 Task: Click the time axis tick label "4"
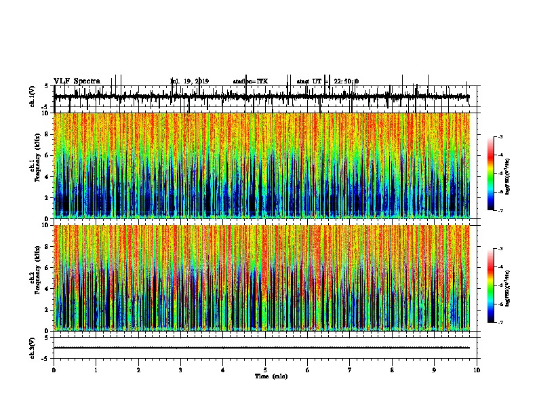222,370
